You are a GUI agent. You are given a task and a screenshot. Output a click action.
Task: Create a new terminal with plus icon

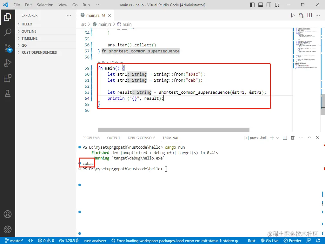tap(272, 138)
